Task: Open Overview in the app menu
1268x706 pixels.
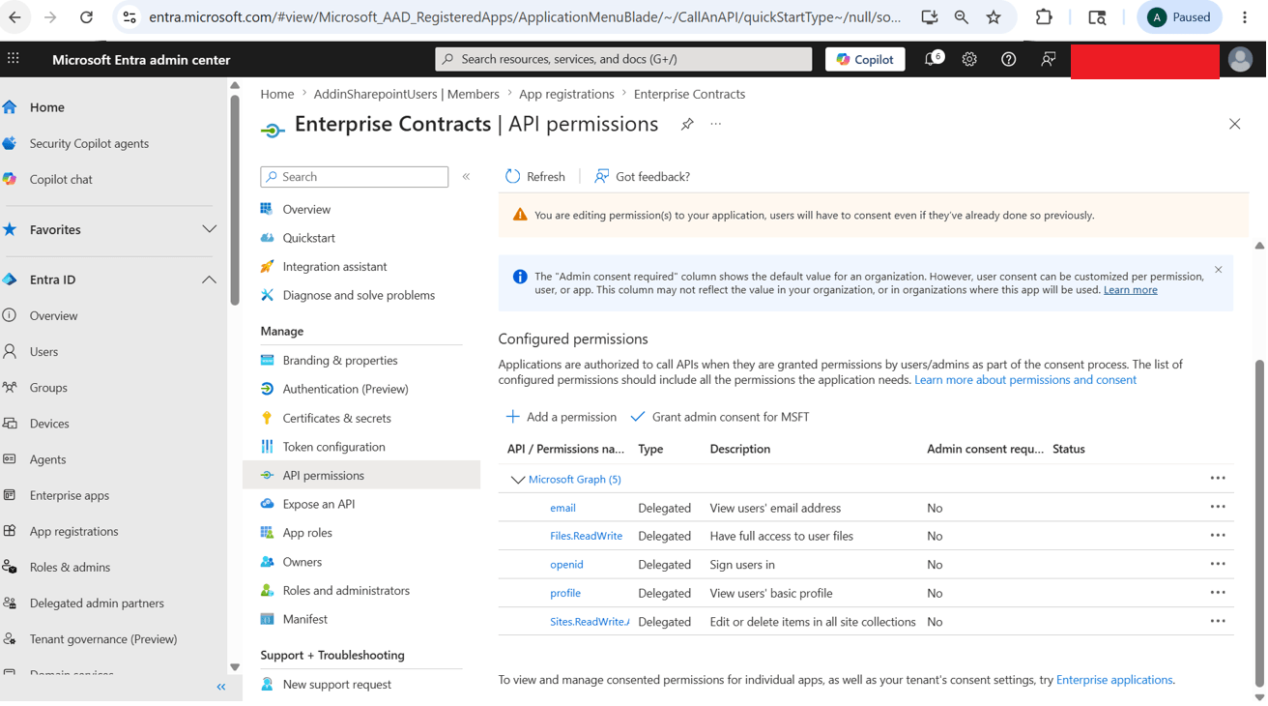Action: point(306,209)
